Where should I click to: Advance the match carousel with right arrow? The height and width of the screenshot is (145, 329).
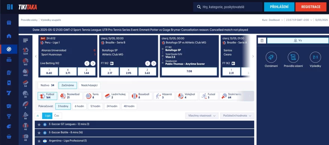(x=253, y=56)
